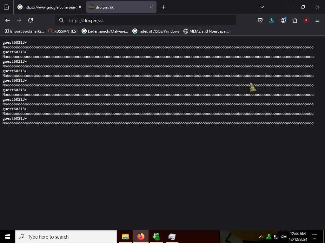Click the search magnifier in address bar
Screen dimensions: 325x243
pos(61,20)
